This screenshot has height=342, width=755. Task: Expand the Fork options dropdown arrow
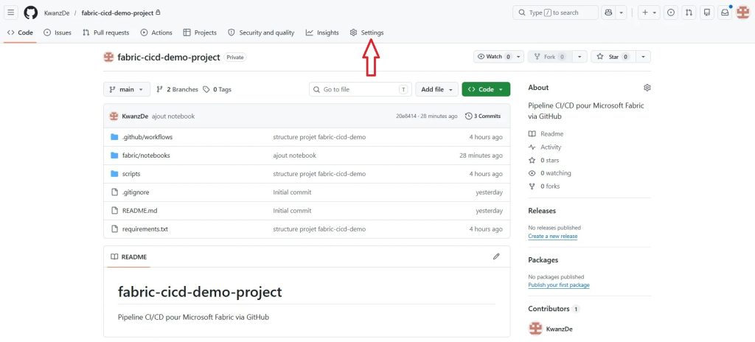click(580, 57)
